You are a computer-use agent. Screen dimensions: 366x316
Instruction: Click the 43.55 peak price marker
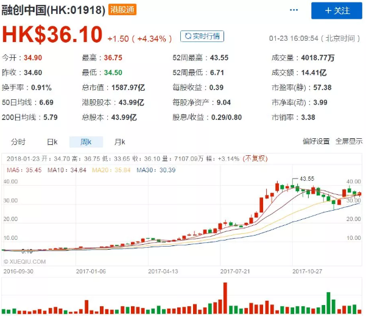click(x=307, y=179)
